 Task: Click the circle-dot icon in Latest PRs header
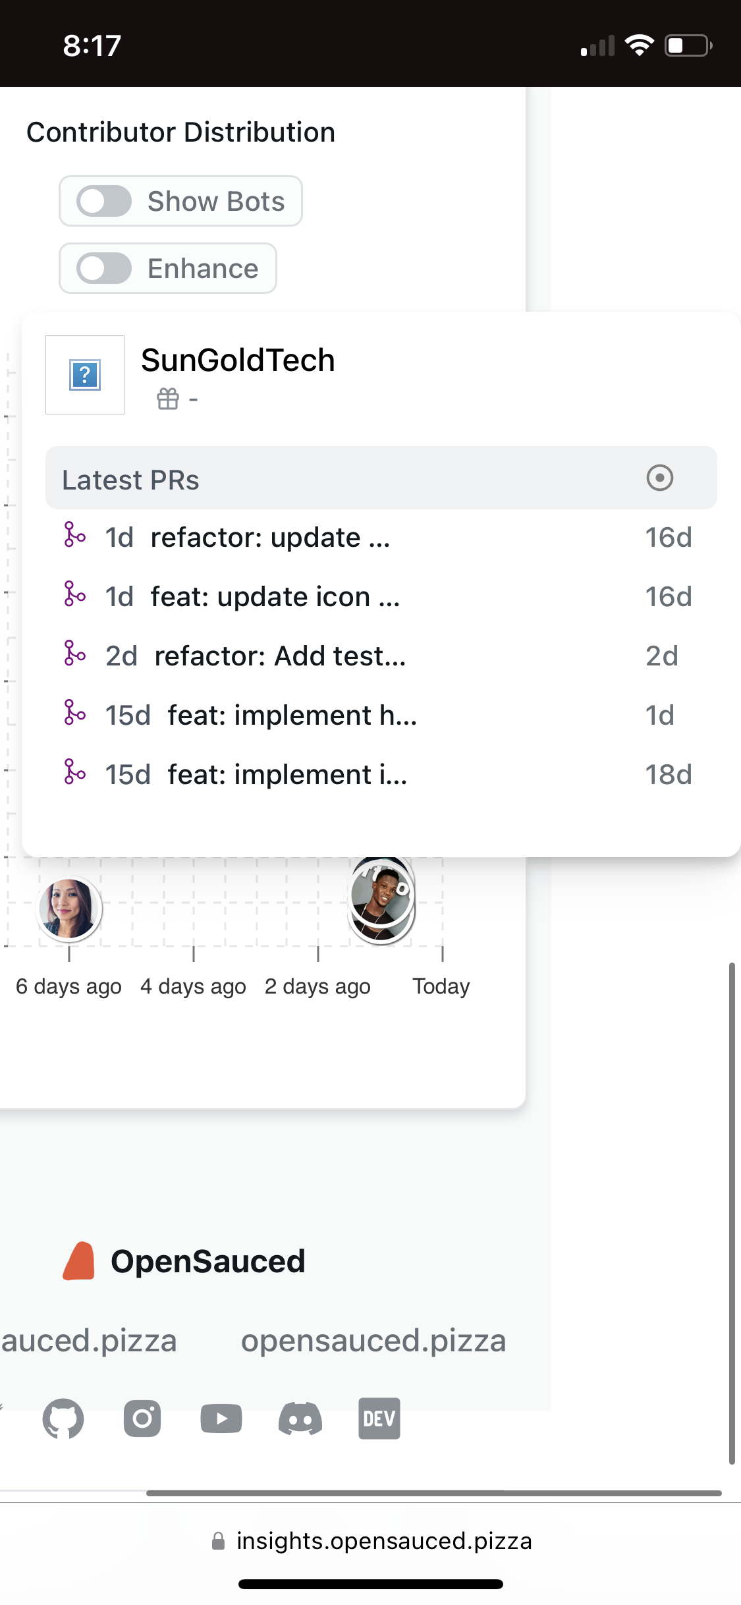point(660,478)
